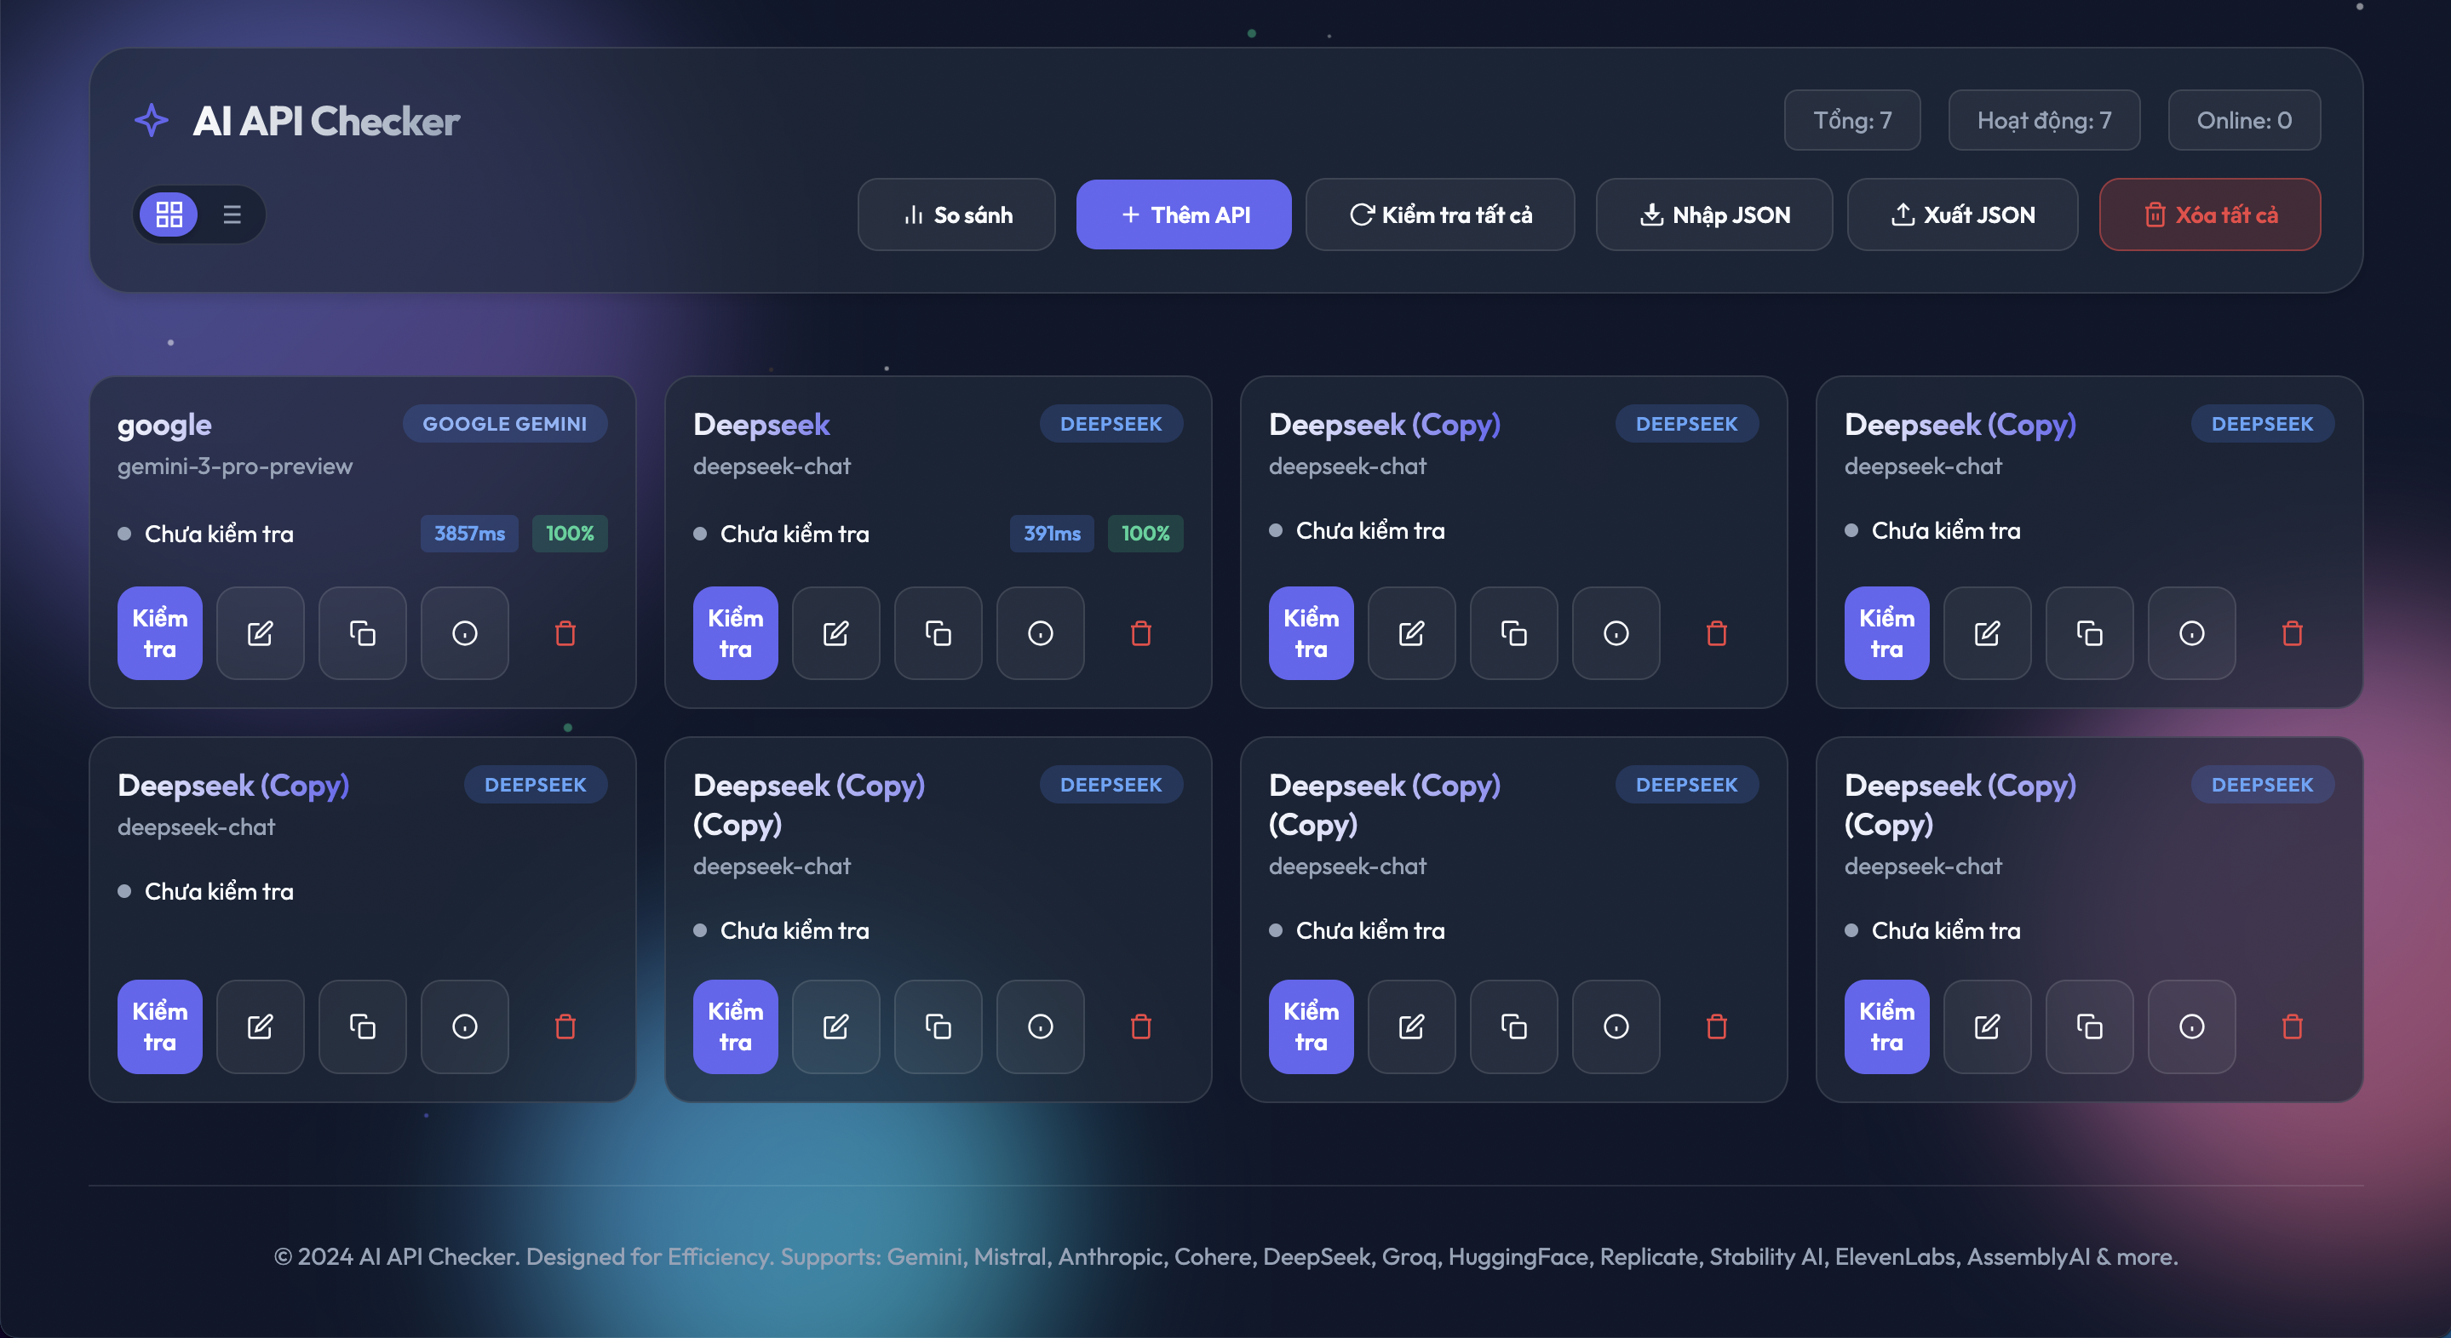Delete the google API entry
Viewport: 2451px width, 1338px height.
pyautogui.click(x=565, y=633)
